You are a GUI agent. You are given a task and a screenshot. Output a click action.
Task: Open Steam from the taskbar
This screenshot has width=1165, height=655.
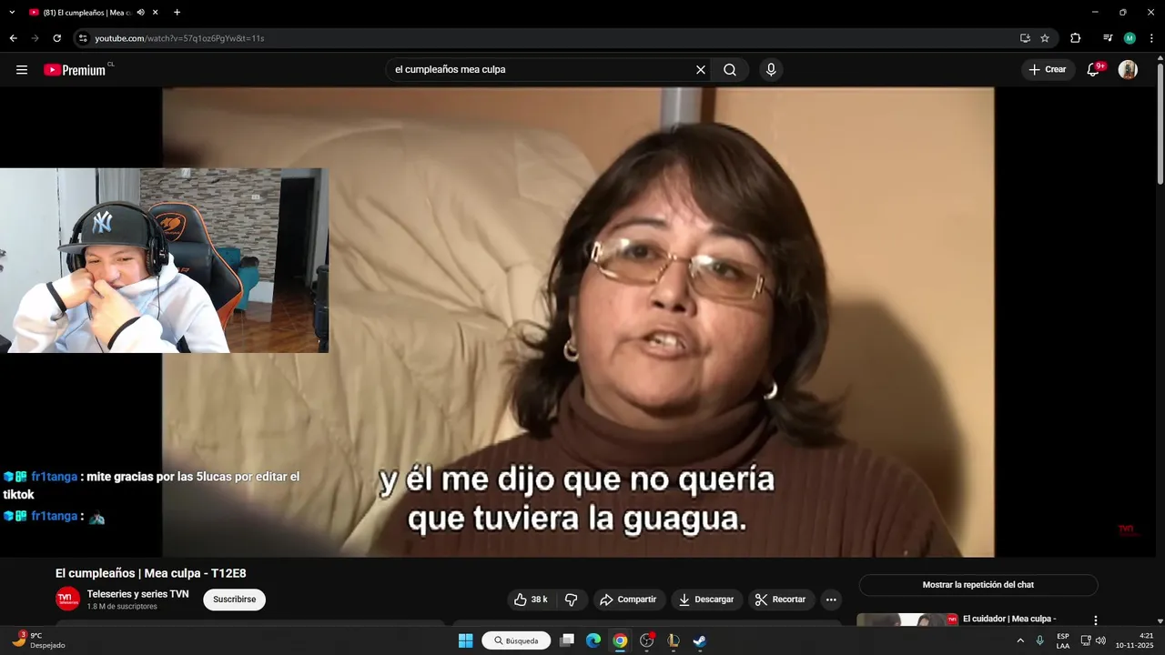[699, 640]
